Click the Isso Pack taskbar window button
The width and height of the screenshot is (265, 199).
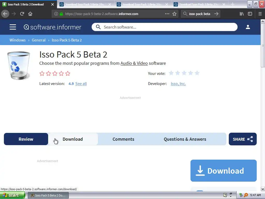click(48, 195)
